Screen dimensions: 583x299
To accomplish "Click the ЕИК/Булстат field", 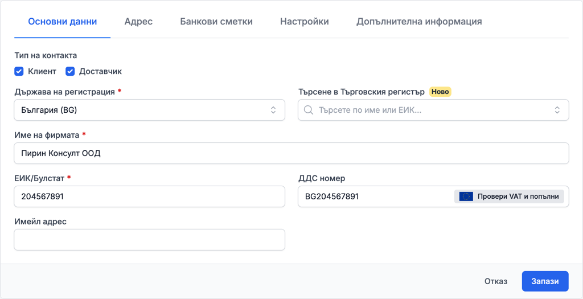I will (x=150, y=196).
